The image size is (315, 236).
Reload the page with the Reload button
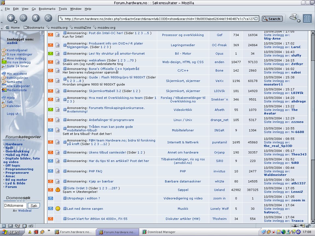click(36, 18)
